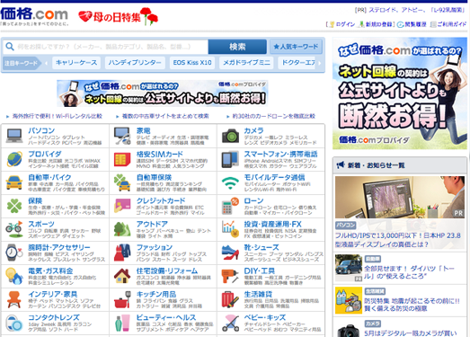Click the globe icon for プロバイダ
This screenshot has height=337, width=470.
(14, 159)
